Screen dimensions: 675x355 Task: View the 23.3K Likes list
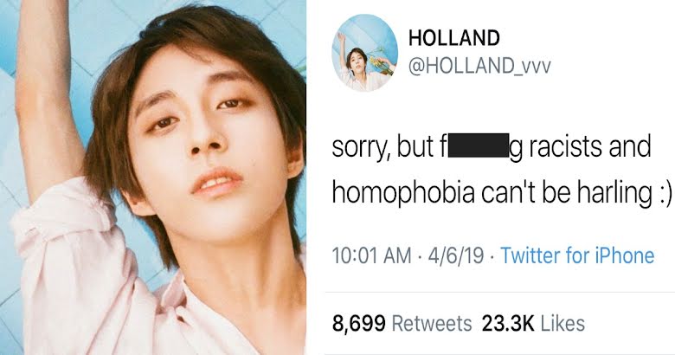click(533, 324)
